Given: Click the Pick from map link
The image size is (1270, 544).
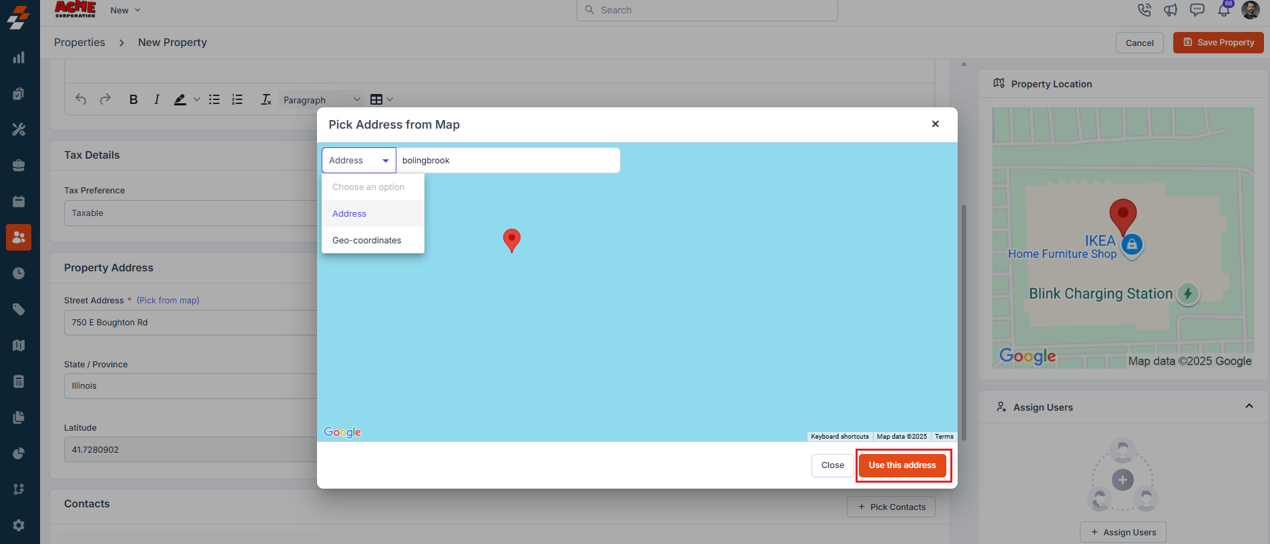Looking at the screenshot, I should pos(168,301).
